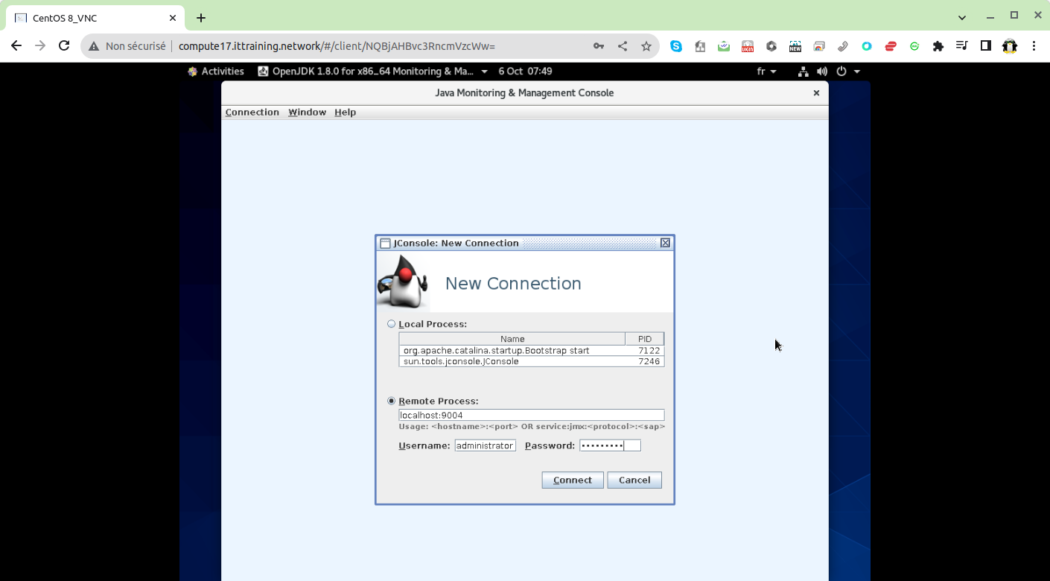
Task: Click the paperclip-style extension icon
Action: coord(843,46)
